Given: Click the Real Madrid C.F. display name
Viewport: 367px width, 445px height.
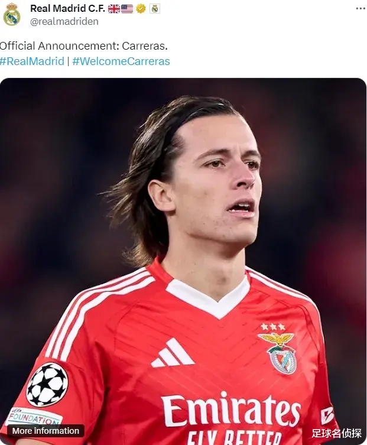Looking at the screenshot, I should [67, 8].
